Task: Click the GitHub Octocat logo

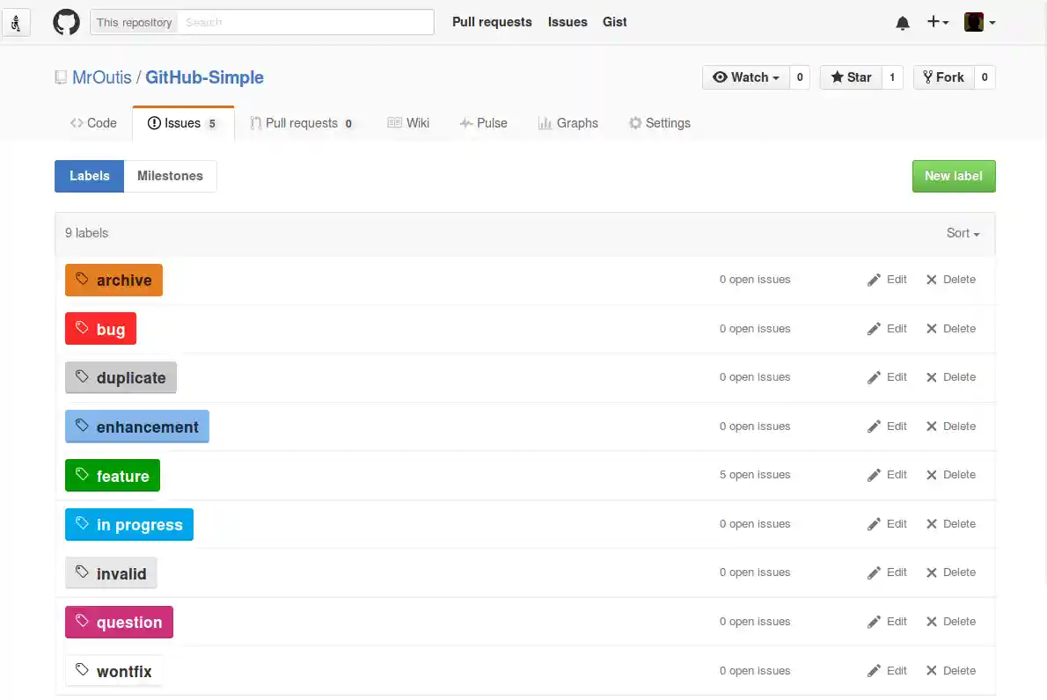Action: 66,23
